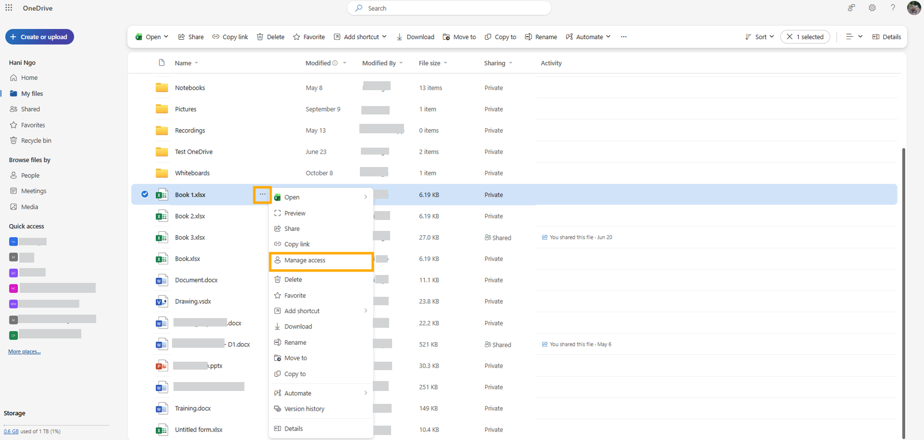Mark file as Favorite in the toolbar

tap(309, 37)
